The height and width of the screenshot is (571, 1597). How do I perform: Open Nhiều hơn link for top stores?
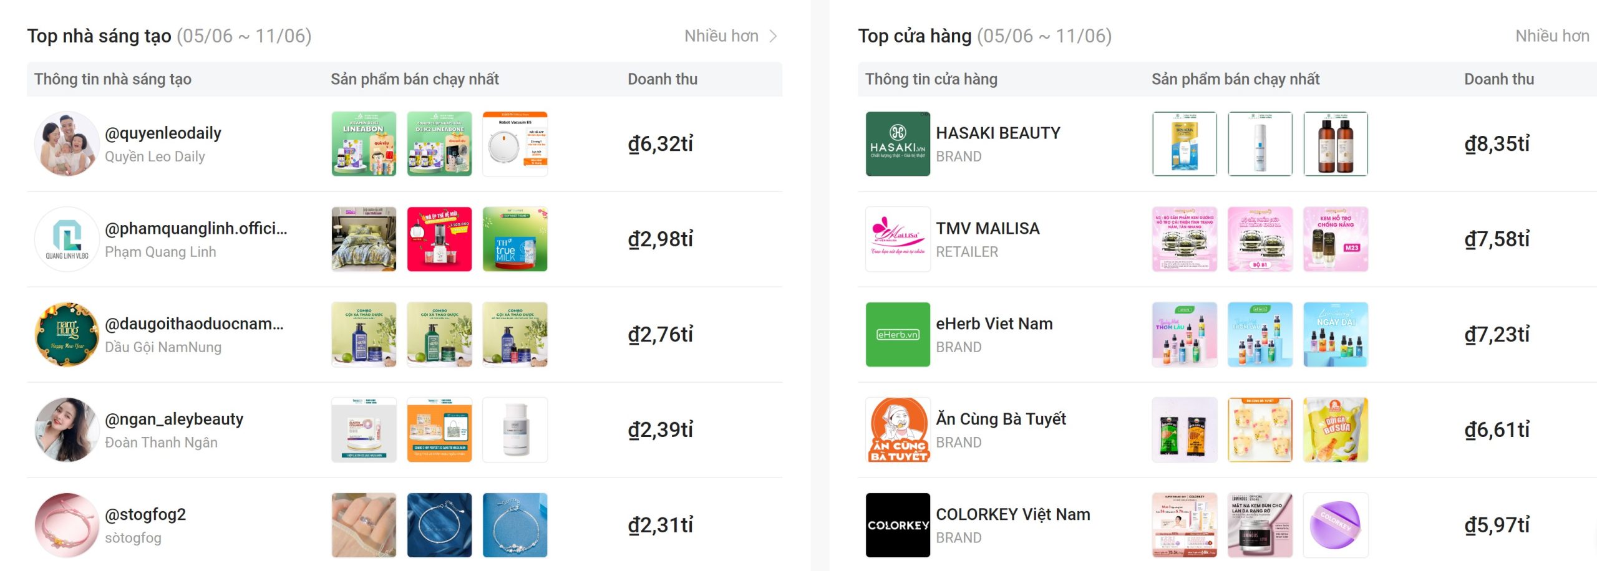tap(1553, 36)
